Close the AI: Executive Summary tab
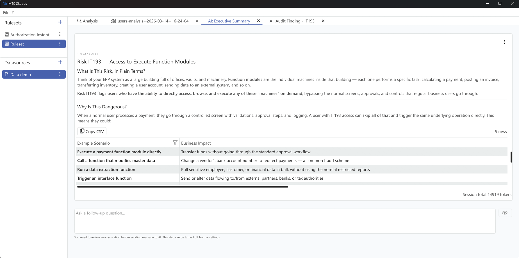The width and height of the screenshot is (519, 258). [x=258, y=20]
